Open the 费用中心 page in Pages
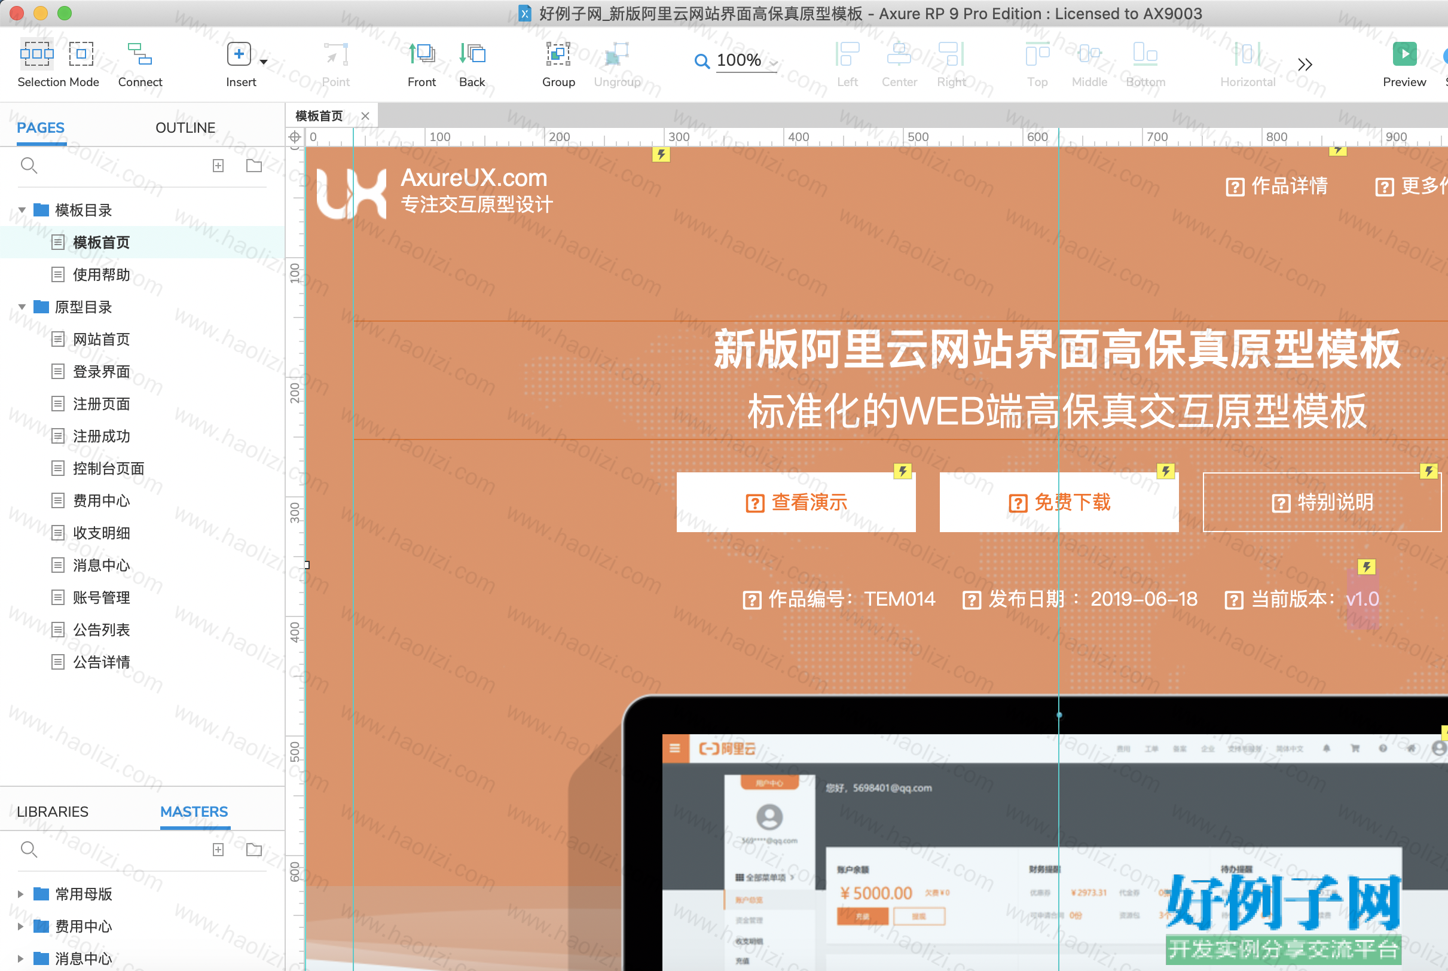Screen dimensions: 1448x971 pos(101,500)
